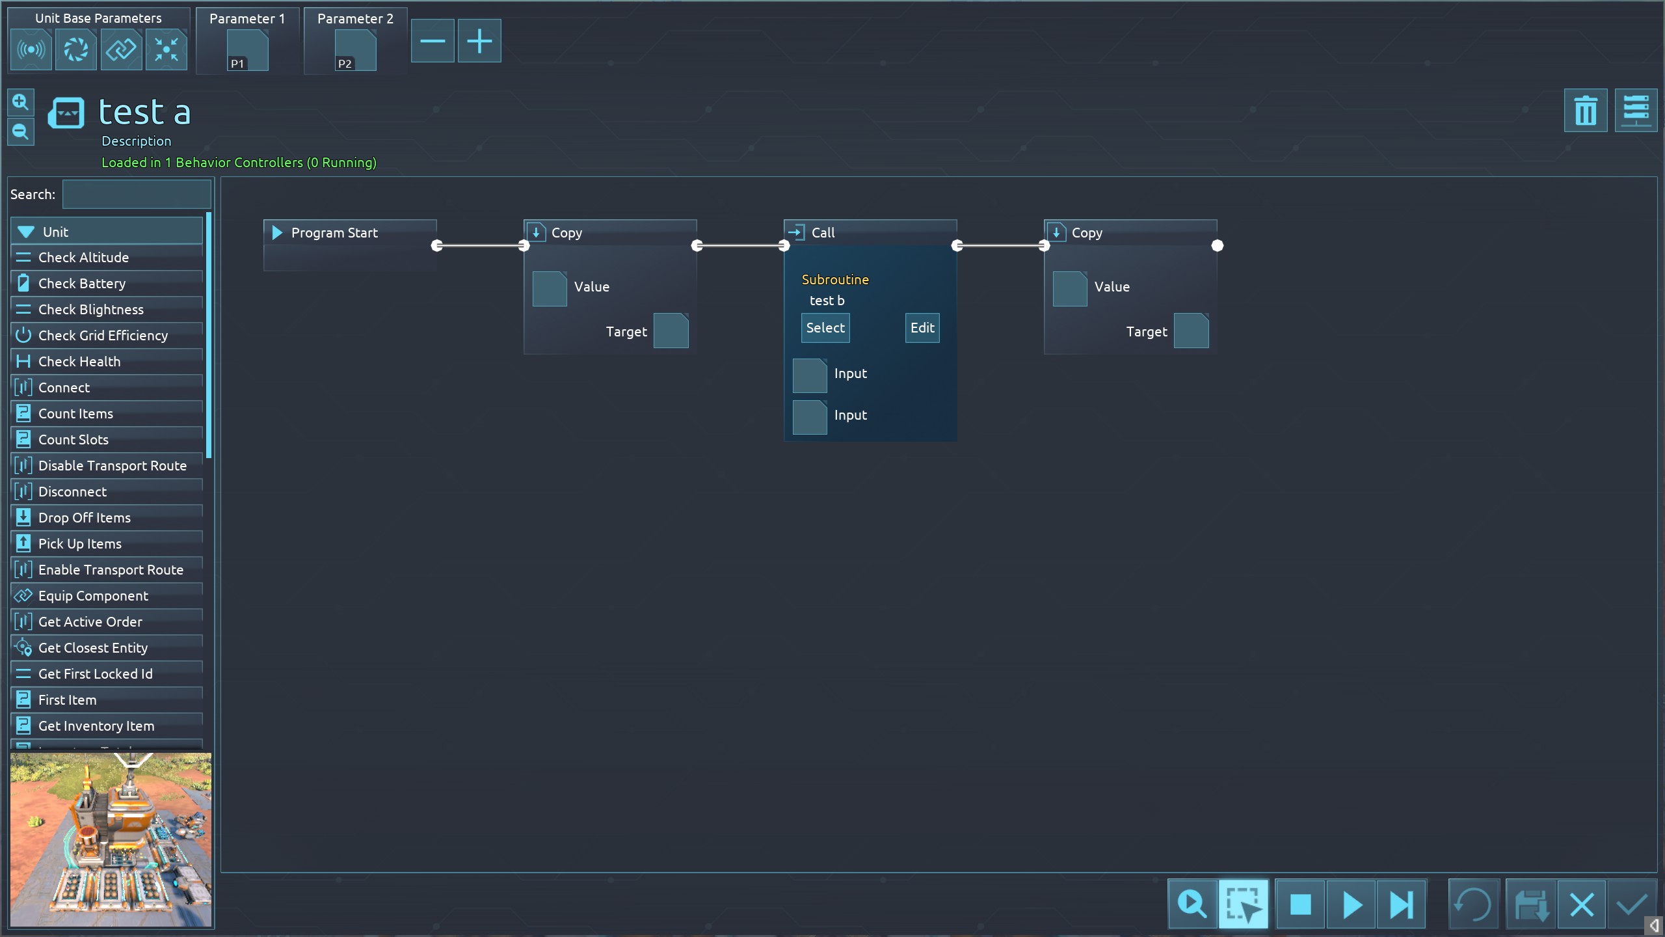The height and width of the screenshot is (937, 1665).
Task: Delete the behavior with the trash icon
Action: click(1585, 111)
